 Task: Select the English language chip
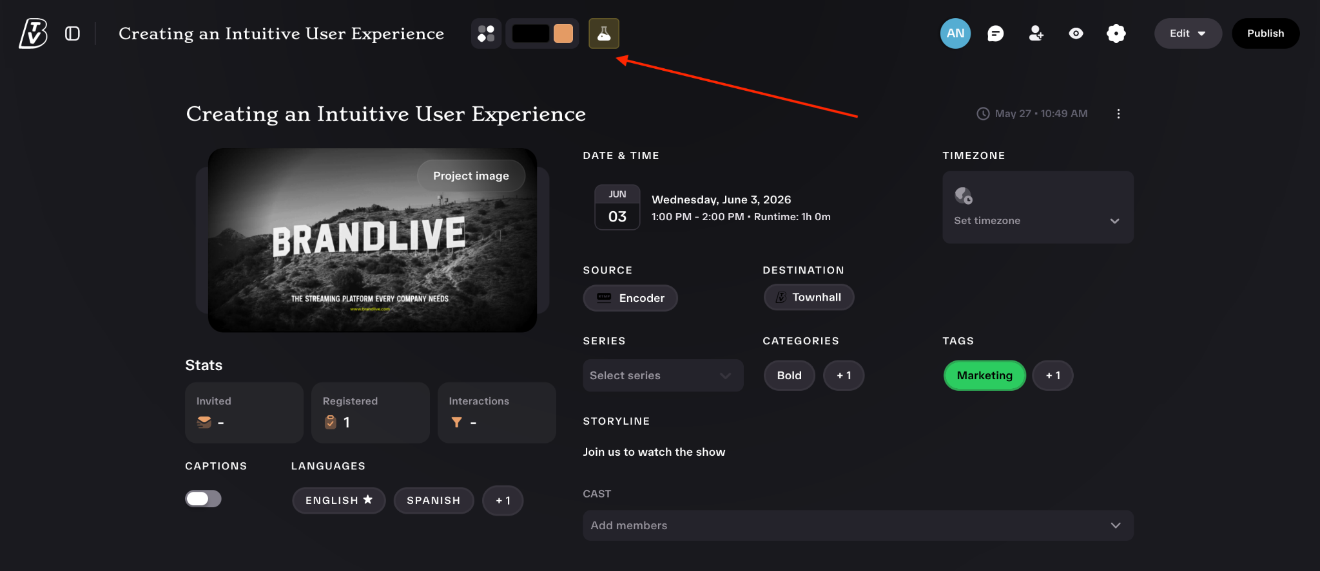click(x=339, y=500)
